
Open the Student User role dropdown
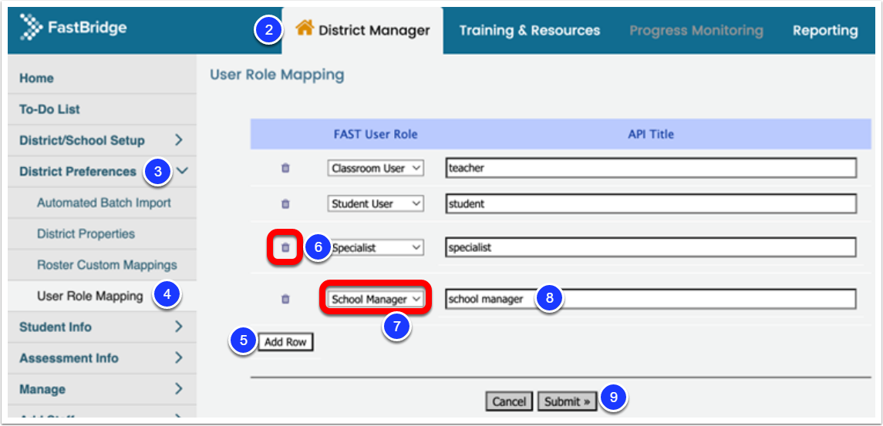tap(376, 204)
